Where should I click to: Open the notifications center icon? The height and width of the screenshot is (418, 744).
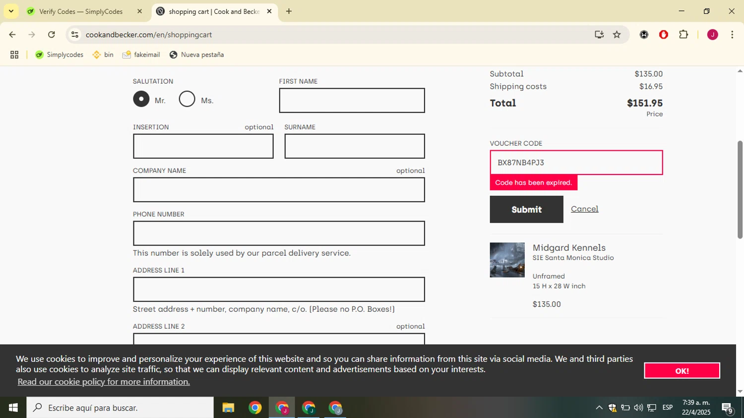[728, 408]
